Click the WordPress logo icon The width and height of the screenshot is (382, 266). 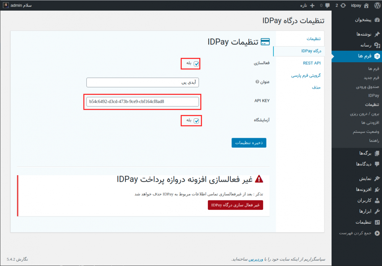pyautogui.click(x=377, y=5)
